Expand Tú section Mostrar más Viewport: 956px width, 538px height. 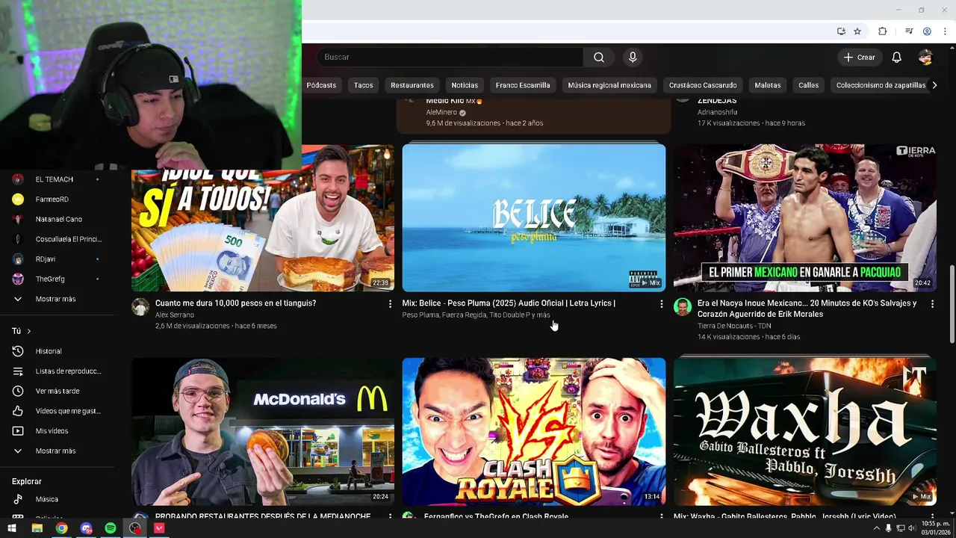point(58,451)
